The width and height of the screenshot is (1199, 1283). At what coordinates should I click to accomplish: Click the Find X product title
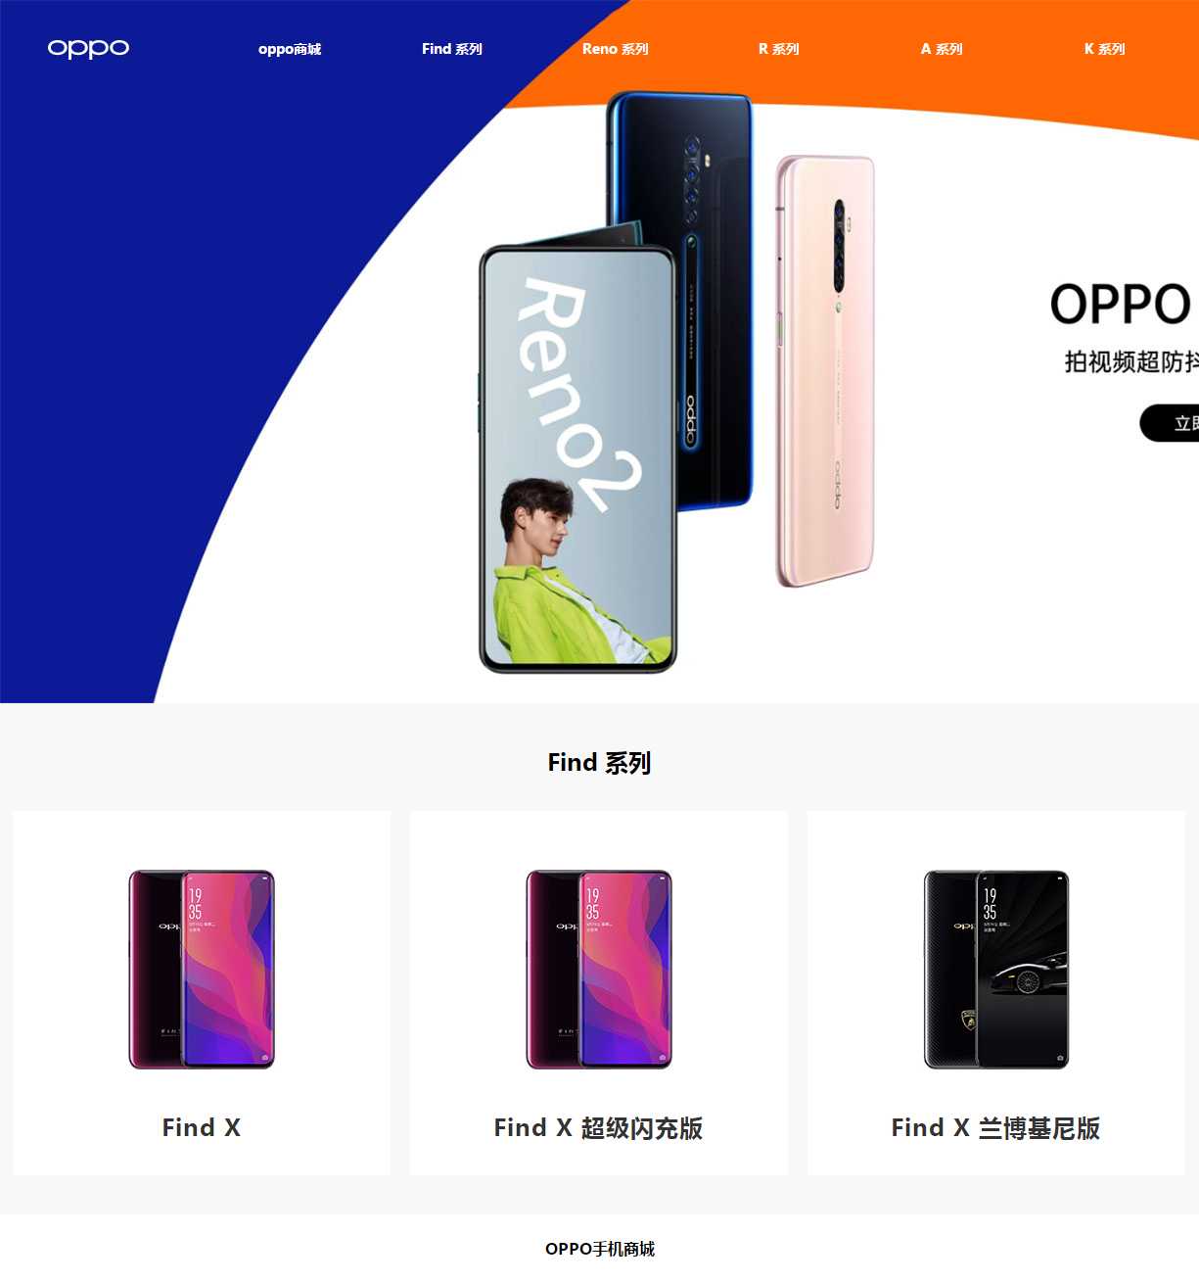[202, 1127]
